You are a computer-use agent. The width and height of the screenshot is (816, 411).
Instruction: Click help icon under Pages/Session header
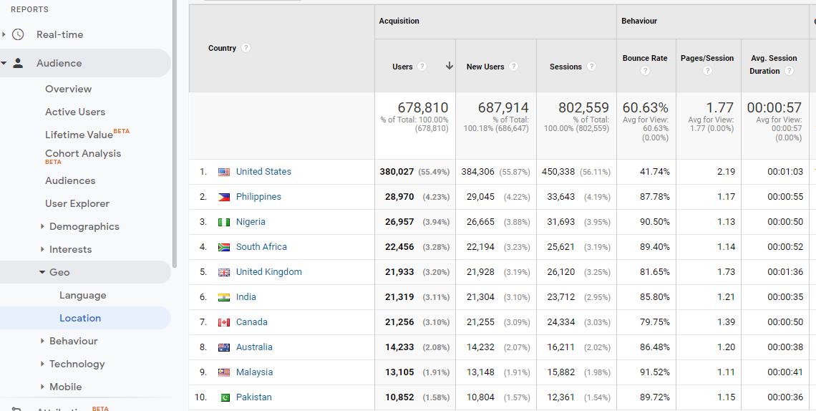(x=707, y=71)
